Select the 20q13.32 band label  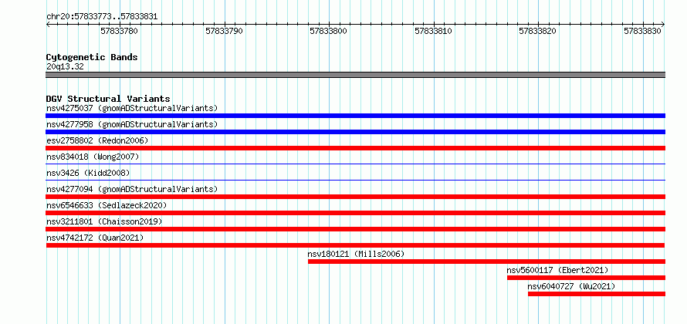pos(65,66)
